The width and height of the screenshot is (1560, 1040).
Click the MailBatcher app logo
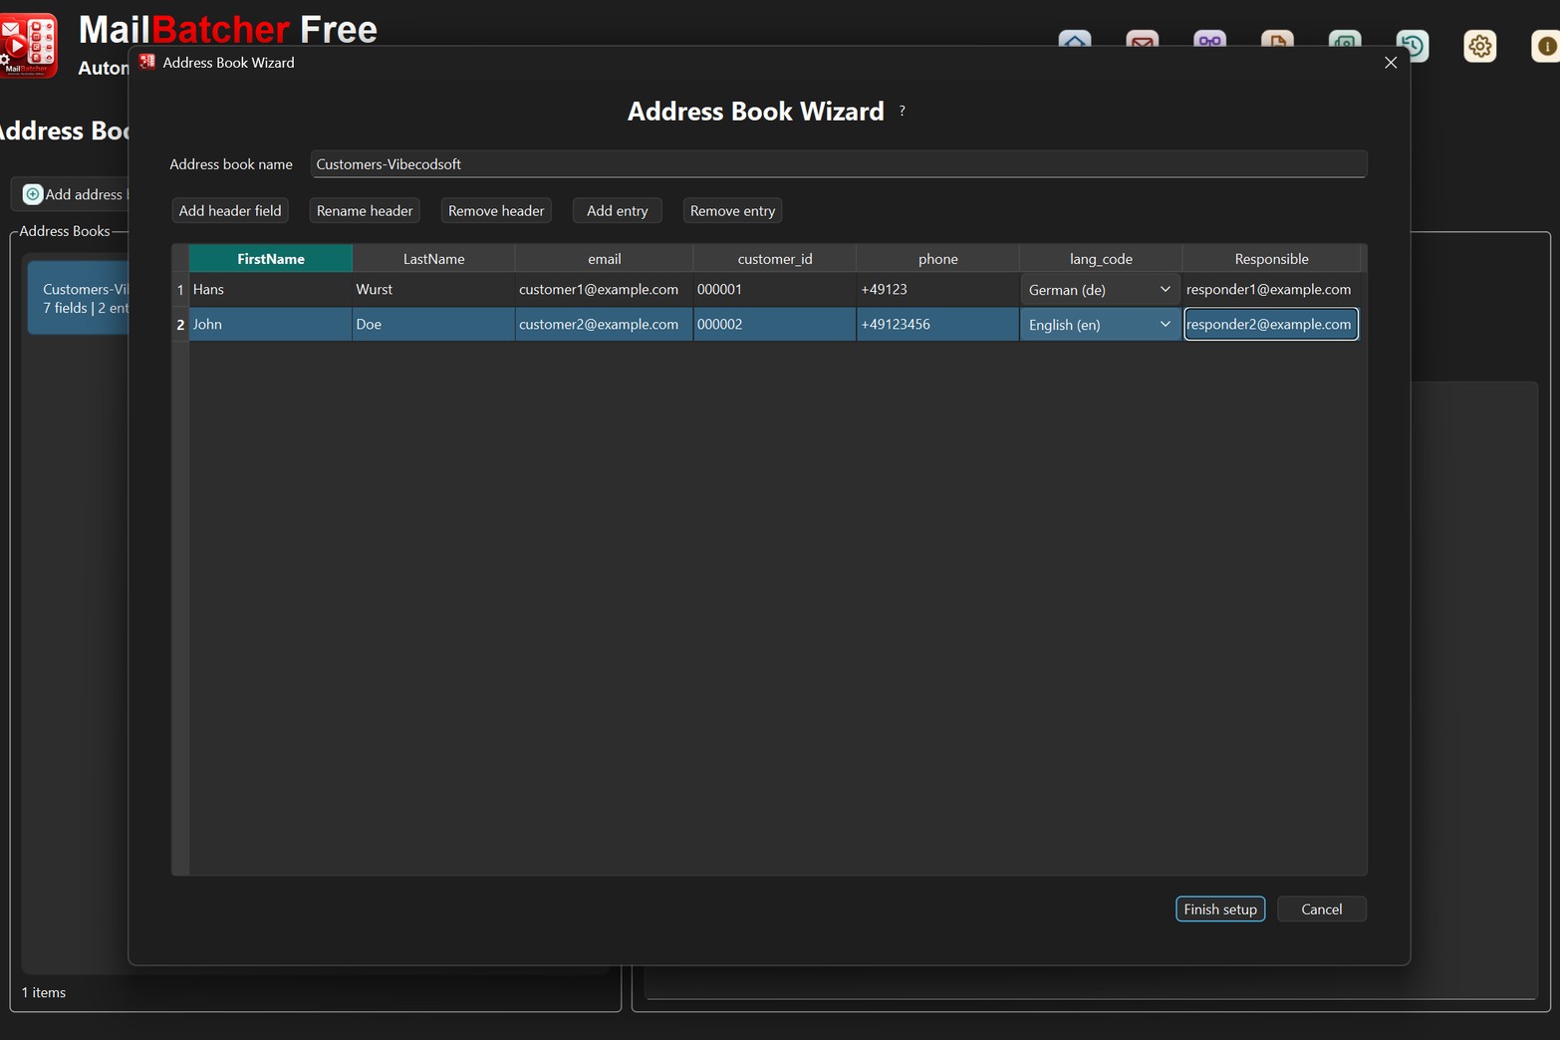pyautogui.click(x=29, y=45)
